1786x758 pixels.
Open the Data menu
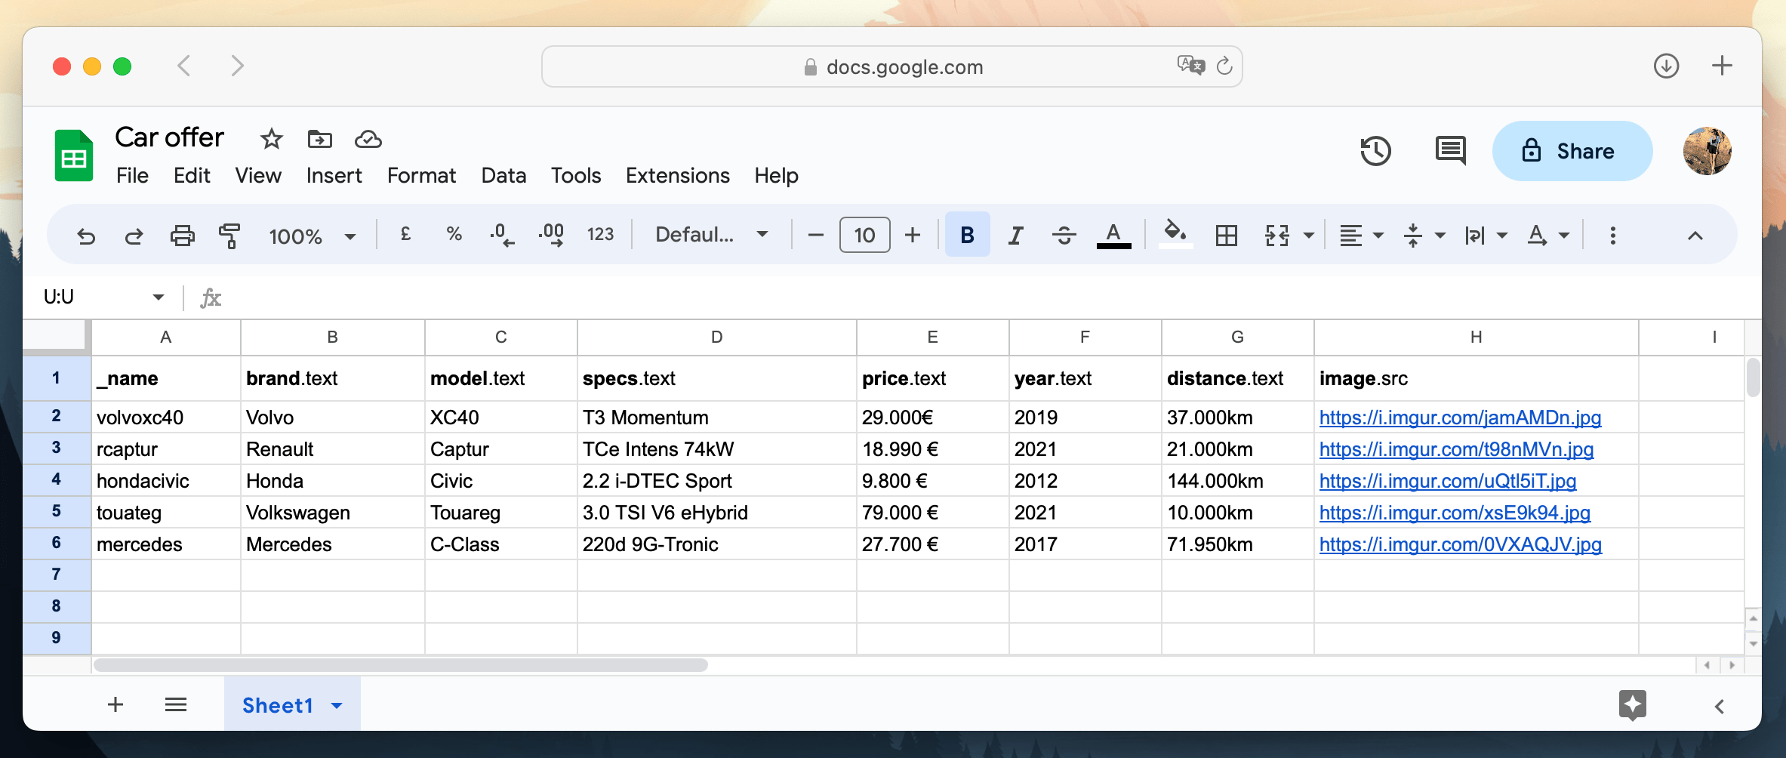[503, 176]
